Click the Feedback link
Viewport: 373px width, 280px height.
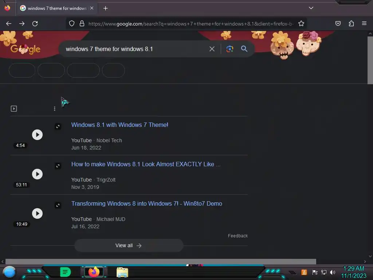point(237,236)
